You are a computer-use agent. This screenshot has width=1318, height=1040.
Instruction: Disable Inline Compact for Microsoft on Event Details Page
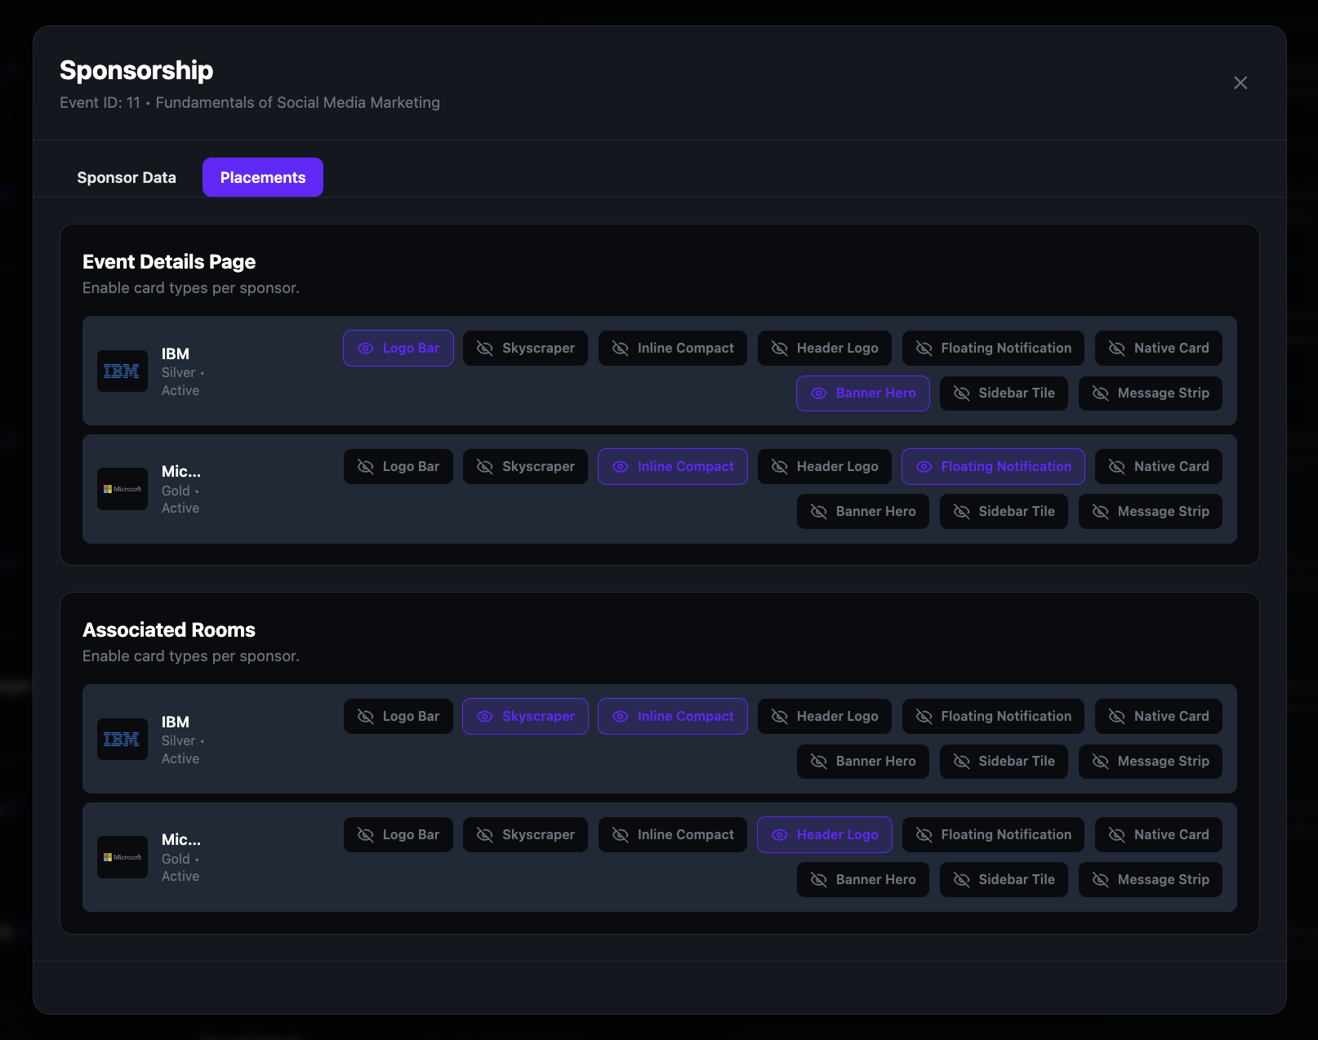[x=673, y=467]
